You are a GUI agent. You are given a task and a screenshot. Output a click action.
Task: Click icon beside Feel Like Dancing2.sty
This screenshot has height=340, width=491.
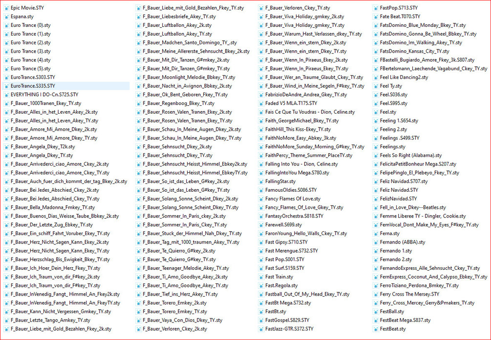tap(375, 77)
